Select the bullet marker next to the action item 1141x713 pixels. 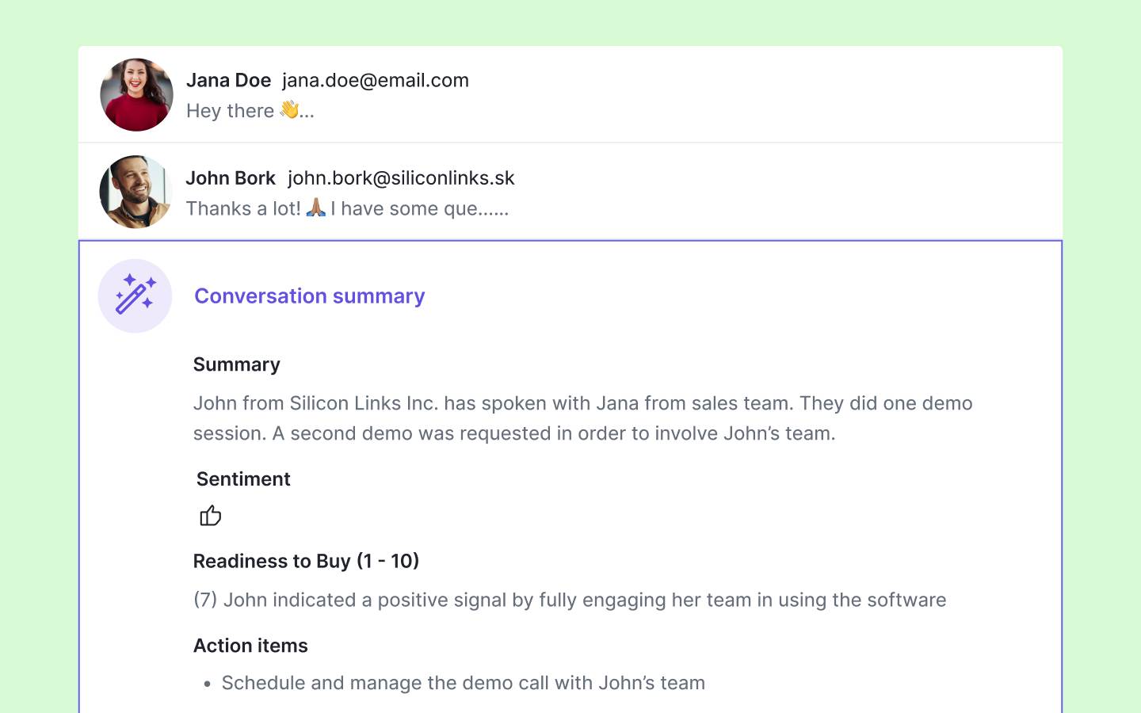coord(206,683)
